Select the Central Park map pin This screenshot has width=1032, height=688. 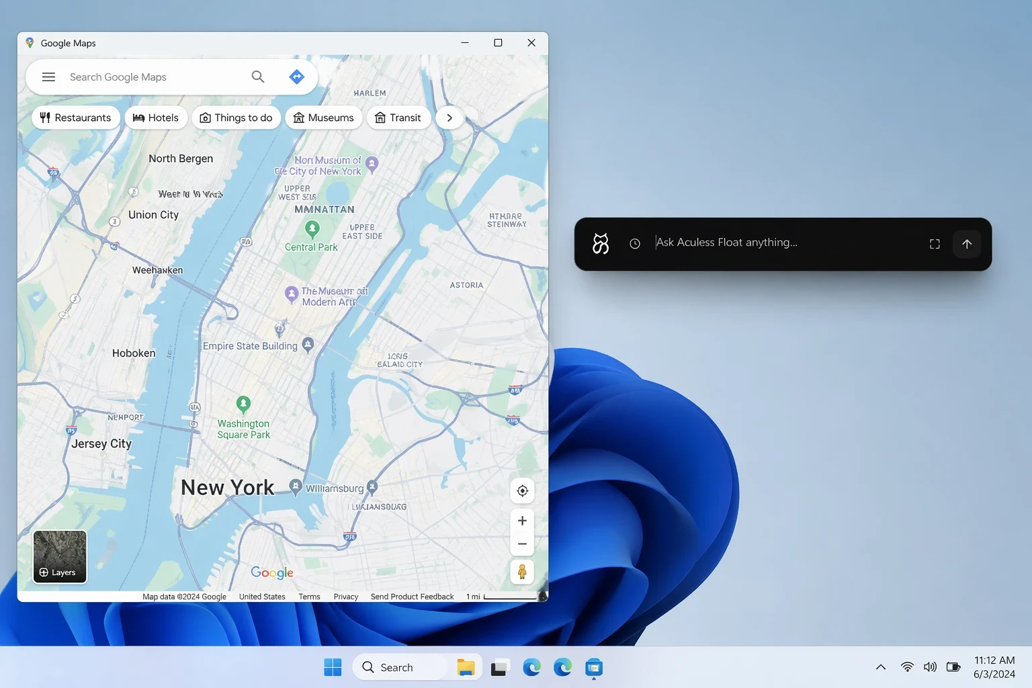(x=312, y=230)
